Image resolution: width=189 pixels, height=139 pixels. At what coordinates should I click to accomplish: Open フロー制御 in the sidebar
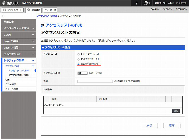pos(11,85)
